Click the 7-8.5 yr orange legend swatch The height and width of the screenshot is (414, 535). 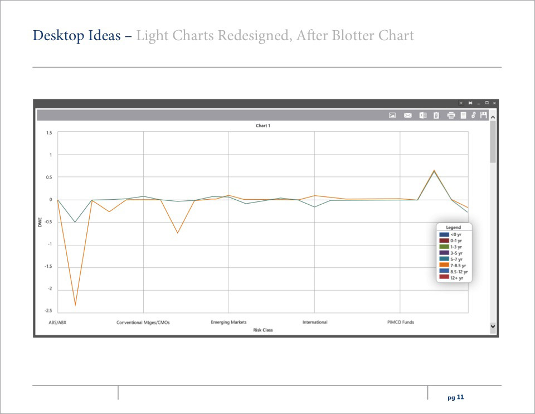pos(444,265)
